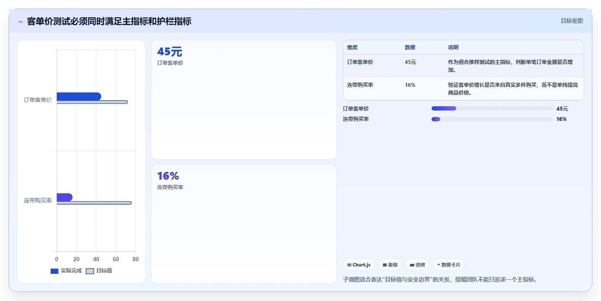Click the 连带购买率 progress row label

[x=356, y=119]
